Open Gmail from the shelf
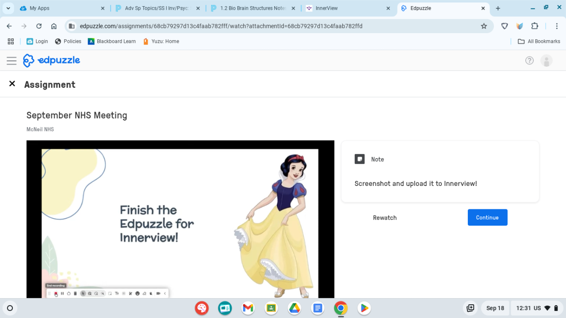 248,308
